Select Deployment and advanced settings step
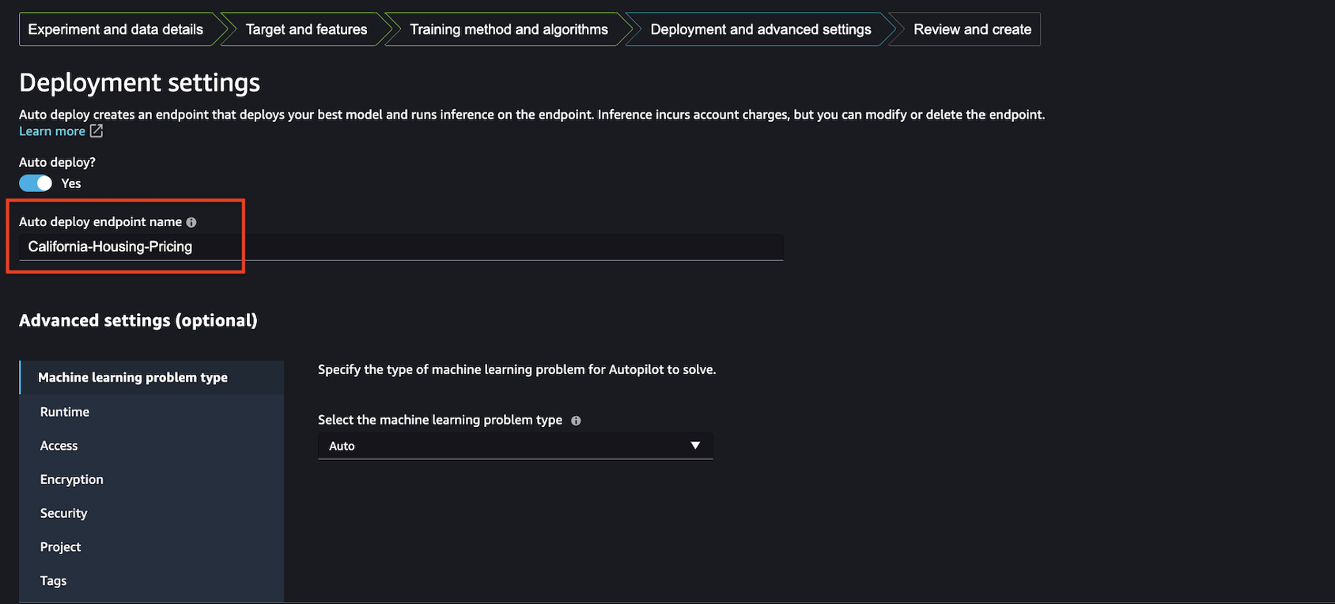1335x604 pixels. coord(760,29)
